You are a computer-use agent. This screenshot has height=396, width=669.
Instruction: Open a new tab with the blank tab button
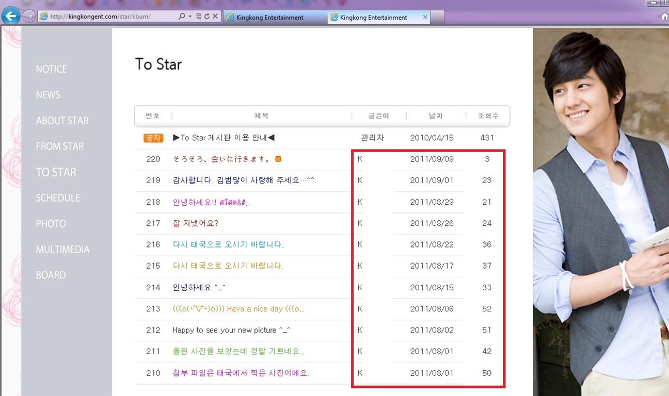(438, 17)
